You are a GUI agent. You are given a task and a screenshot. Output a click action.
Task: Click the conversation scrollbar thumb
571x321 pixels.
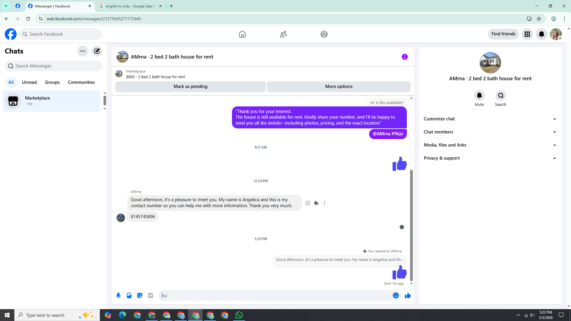(411, 225)
